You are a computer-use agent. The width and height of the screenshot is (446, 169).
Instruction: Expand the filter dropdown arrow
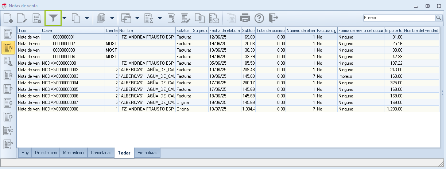coord(65,18)
